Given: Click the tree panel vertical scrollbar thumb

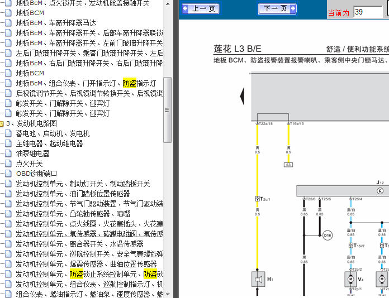Looking at the screenshot, I should [168, 110].
